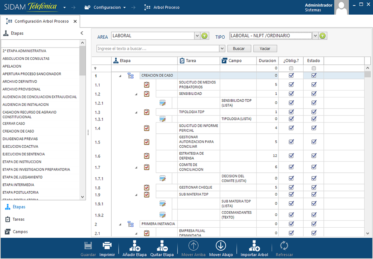Open the Configuracion menu in header
The width and height of the screenshot is (373, 259).
coord(107,7)
